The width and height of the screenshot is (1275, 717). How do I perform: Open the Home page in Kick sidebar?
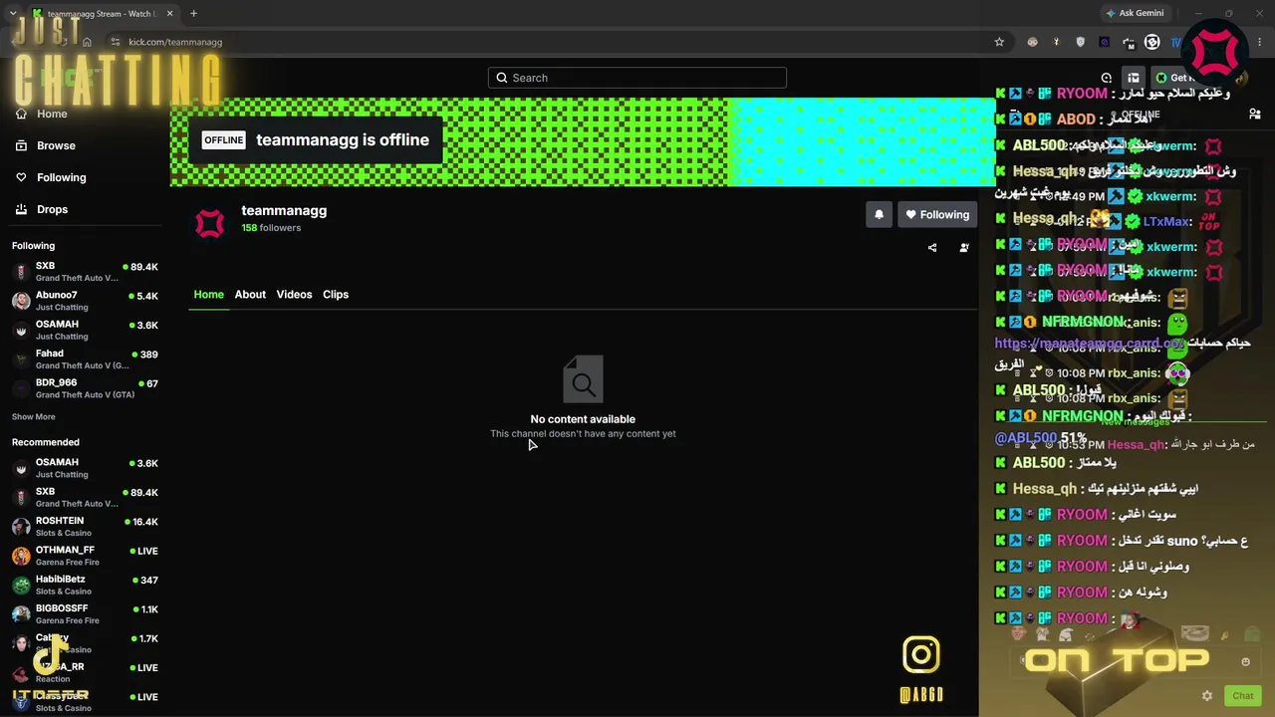point(42,114)
